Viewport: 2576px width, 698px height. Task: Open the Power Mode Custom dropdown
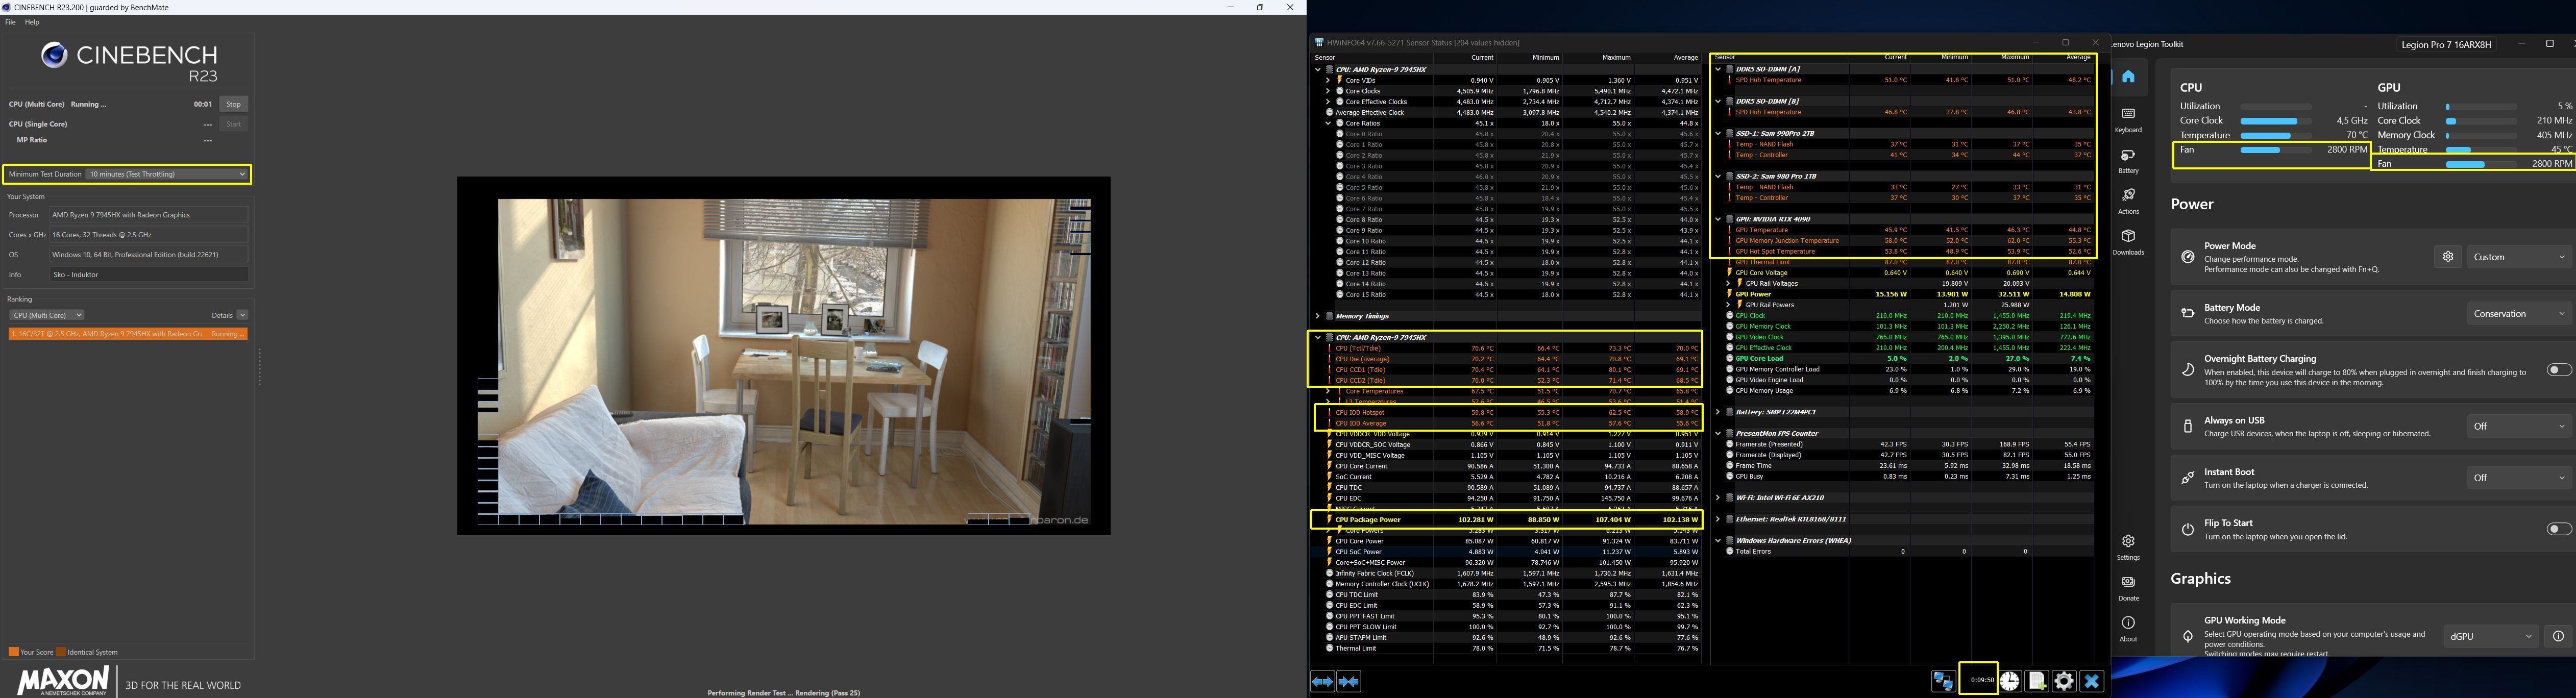coord(2519,257)
